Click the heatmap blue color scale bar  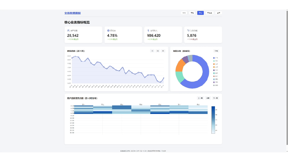tap(213, 120)
